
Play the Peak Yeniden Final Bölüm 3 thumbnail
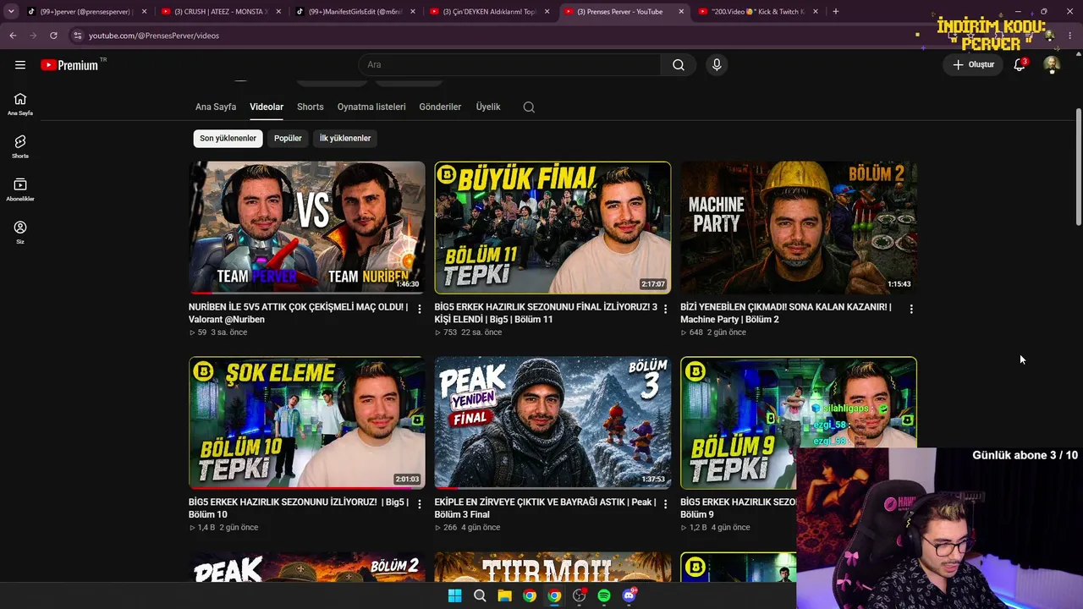tap(552, 423)
